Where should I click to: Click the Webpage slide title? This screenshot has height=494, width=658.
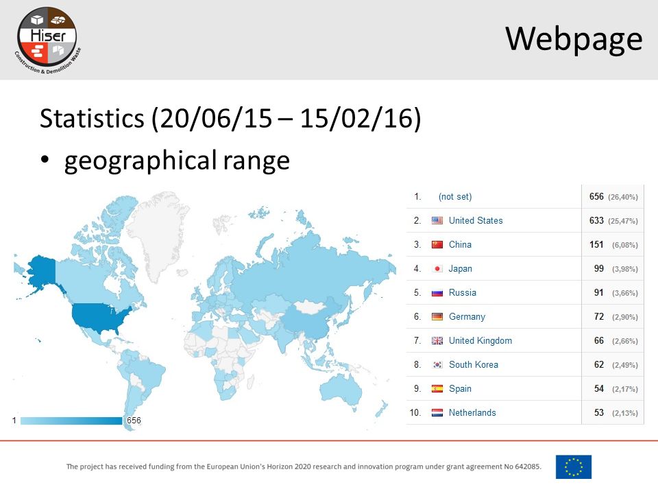point(574,39)
